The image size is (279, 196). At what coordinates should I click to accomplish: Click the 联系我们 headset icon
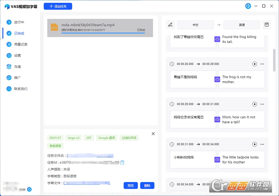9,89
